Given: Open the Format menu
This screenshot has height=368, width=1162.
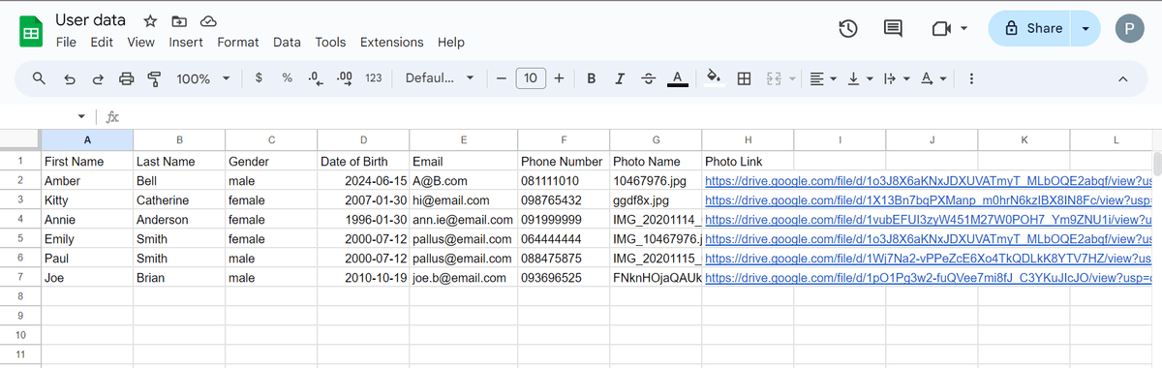Looking at the screenshot, I should [x=238, y=43].
